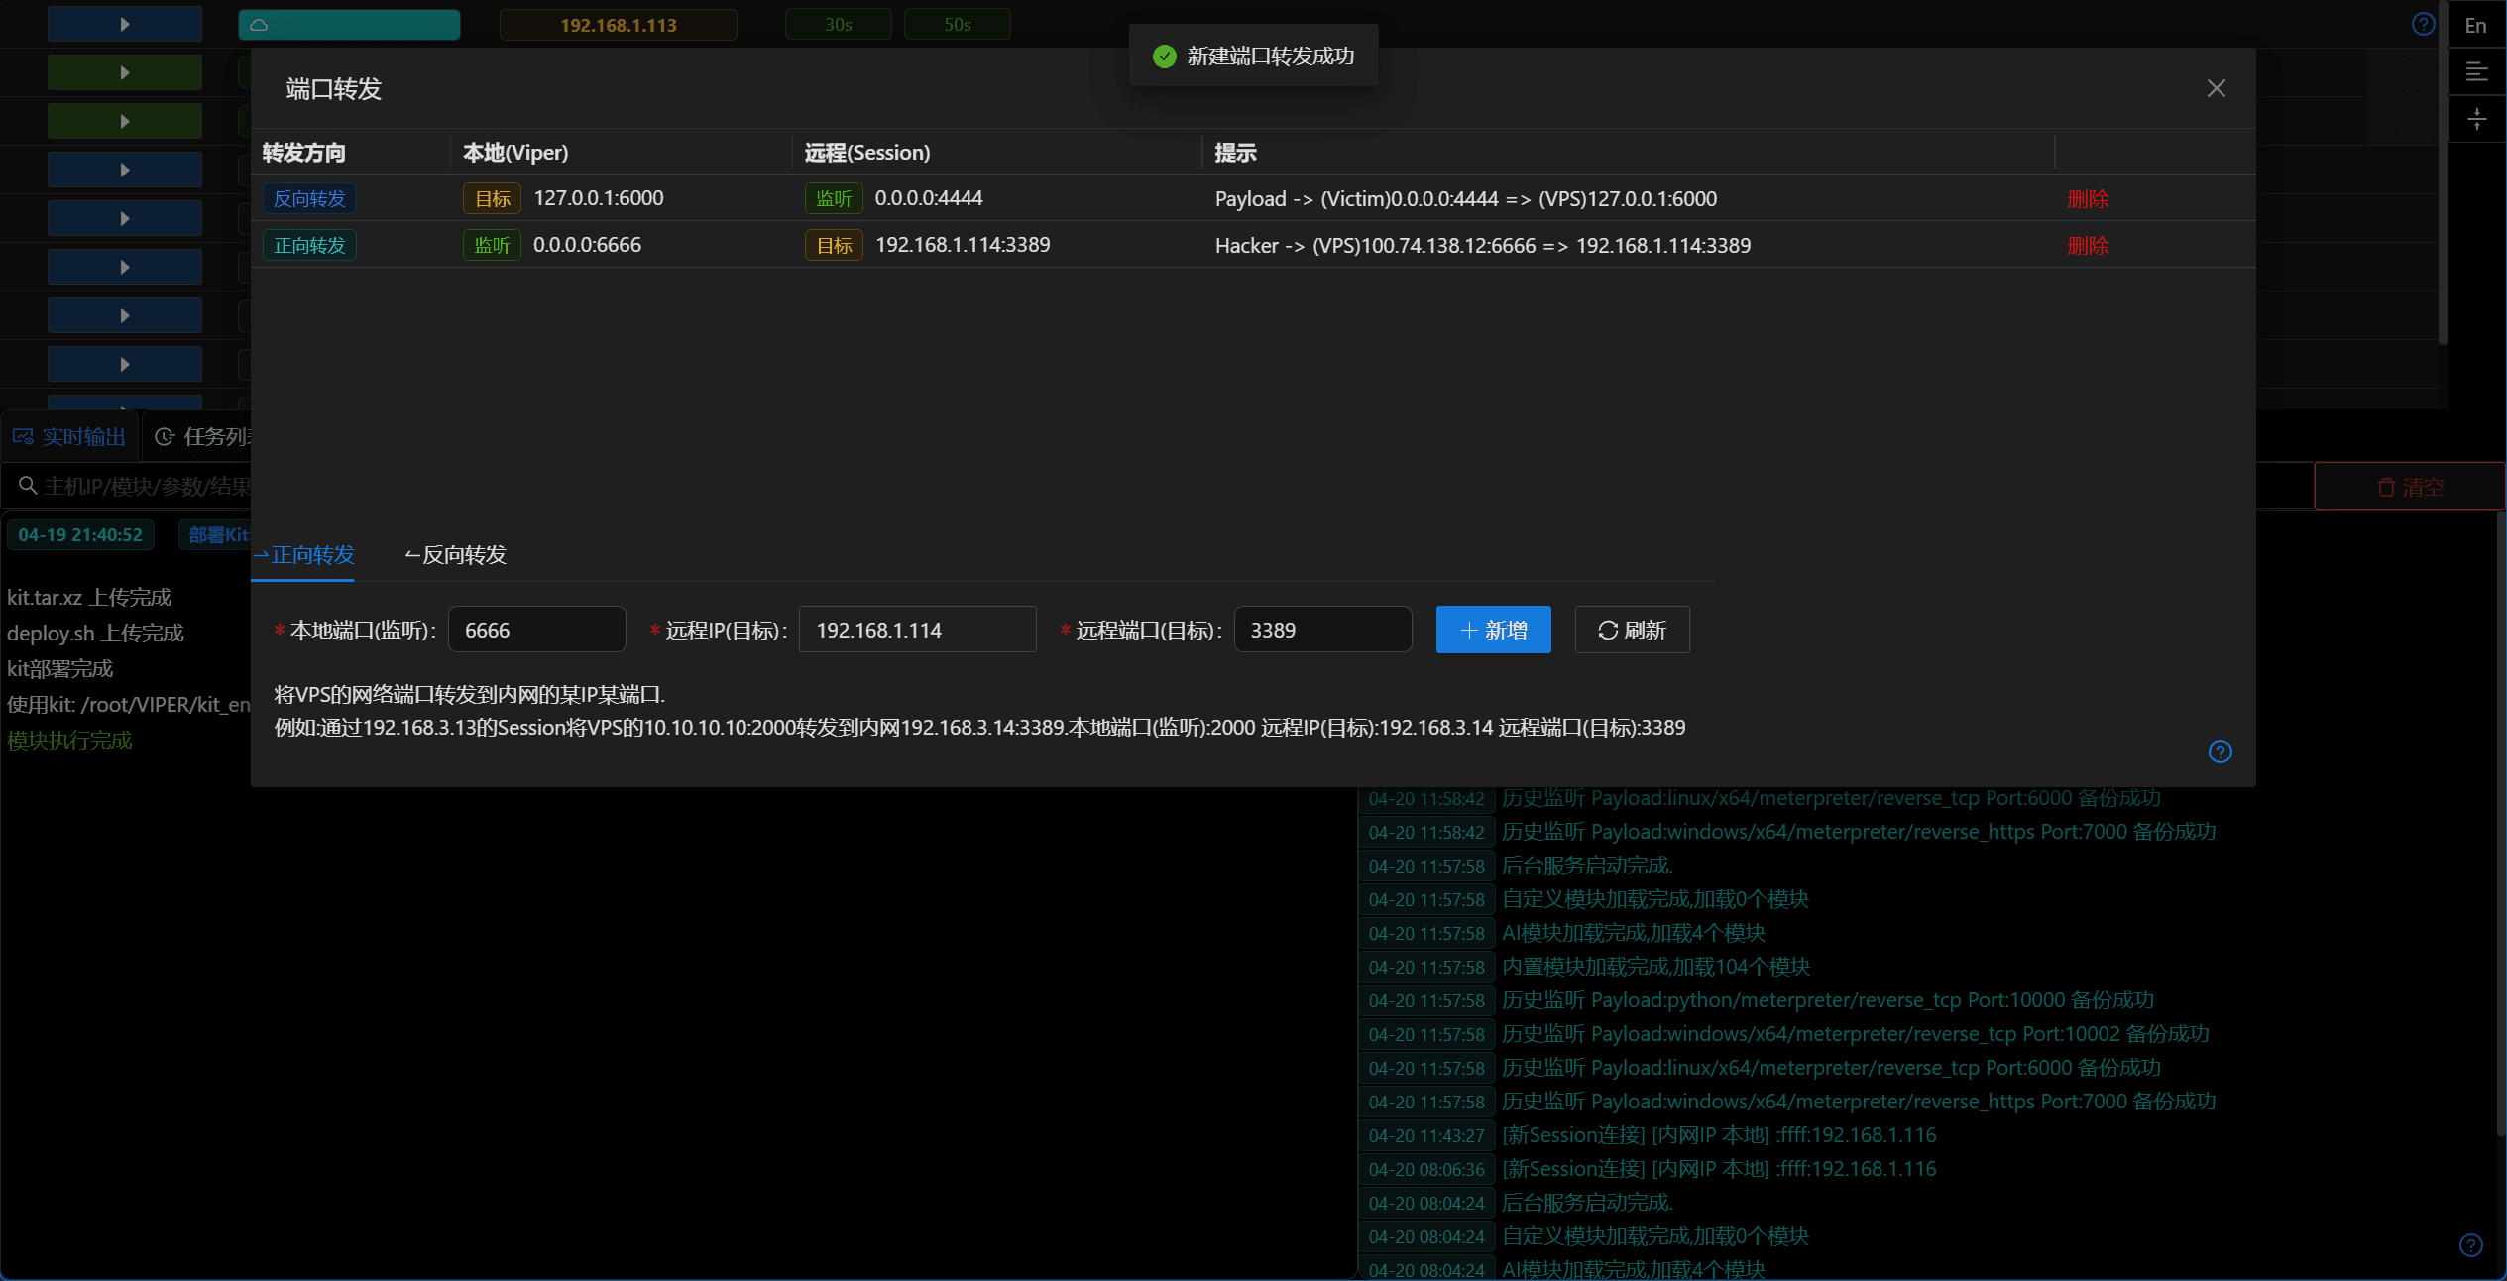The image size is (2507, 1281).
Task: Expand the second green session row arrow
Action: pos(125,121)
